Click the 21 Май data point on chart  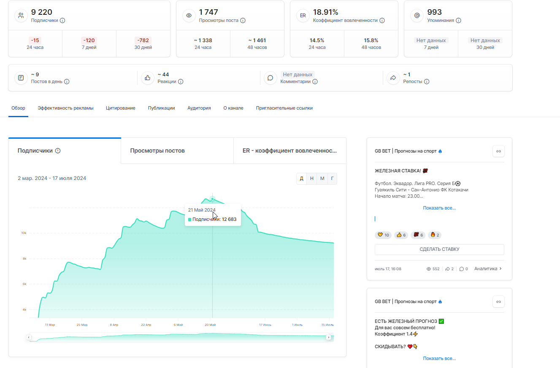click(212, 199)
